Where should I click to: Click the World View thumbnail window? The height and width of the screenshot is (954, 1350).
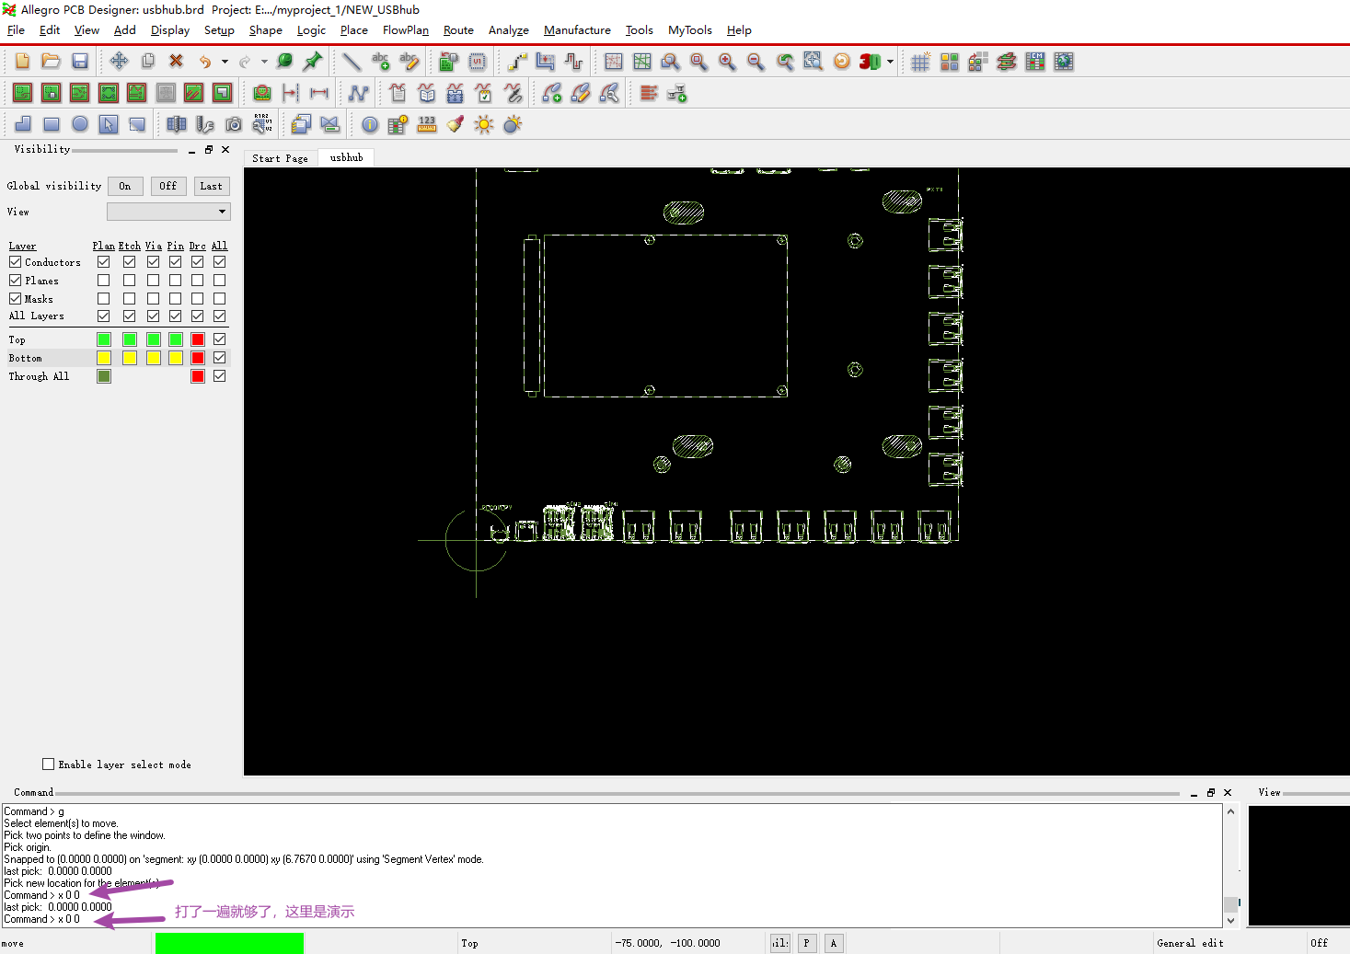(1298, 866)
